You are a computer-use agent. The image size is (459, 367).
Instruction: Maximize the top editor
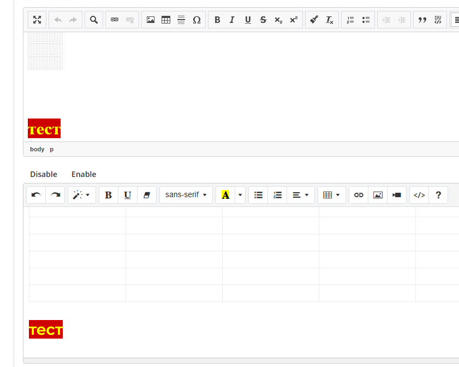click(x=37, y=20)
